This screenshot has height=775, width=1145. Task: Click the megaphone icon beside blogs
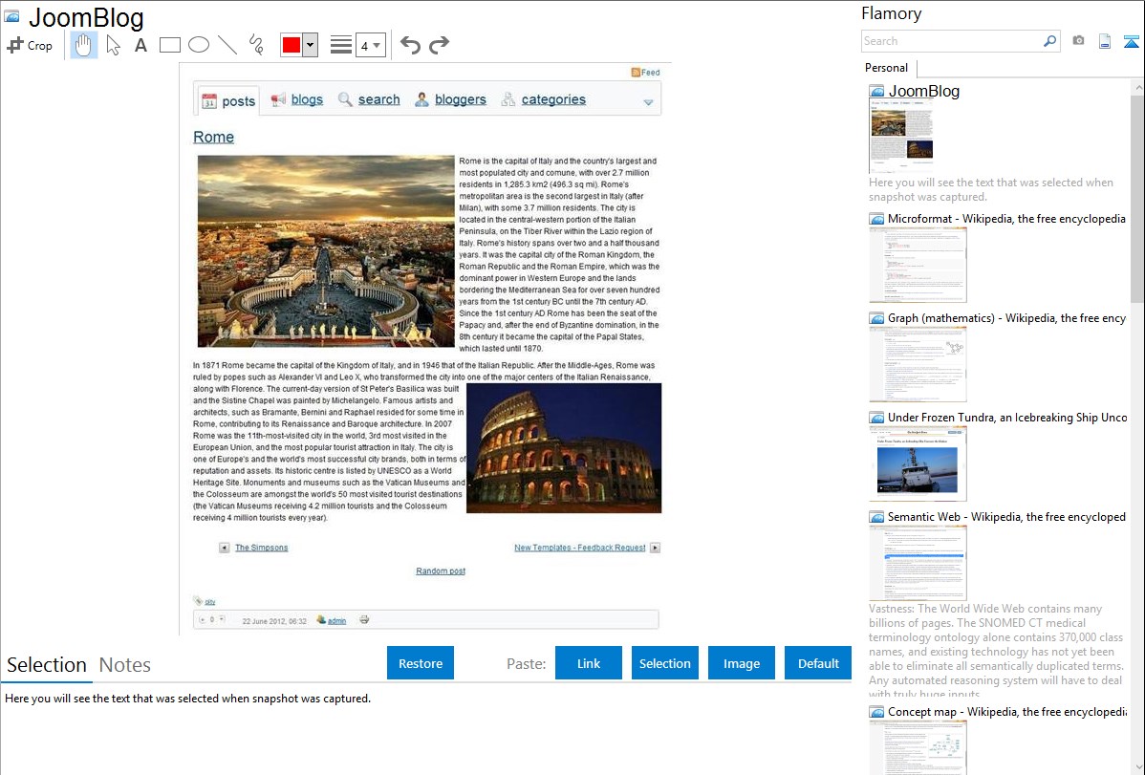[278, 99]
